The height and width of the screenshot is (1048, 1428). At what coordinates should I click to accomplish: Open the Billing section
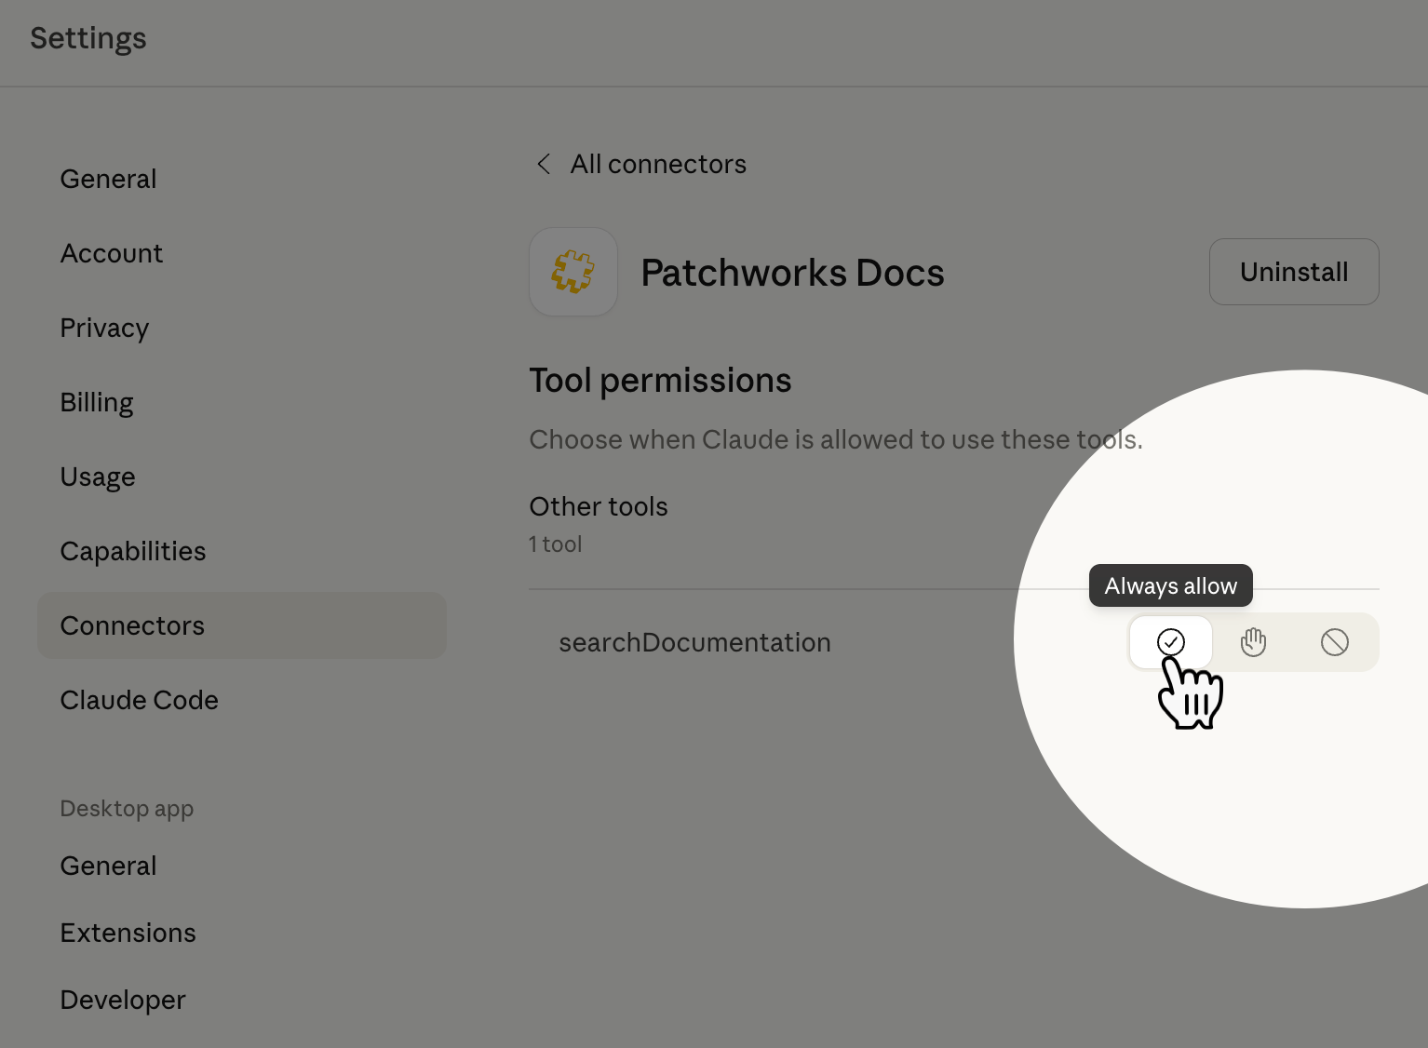97,402
